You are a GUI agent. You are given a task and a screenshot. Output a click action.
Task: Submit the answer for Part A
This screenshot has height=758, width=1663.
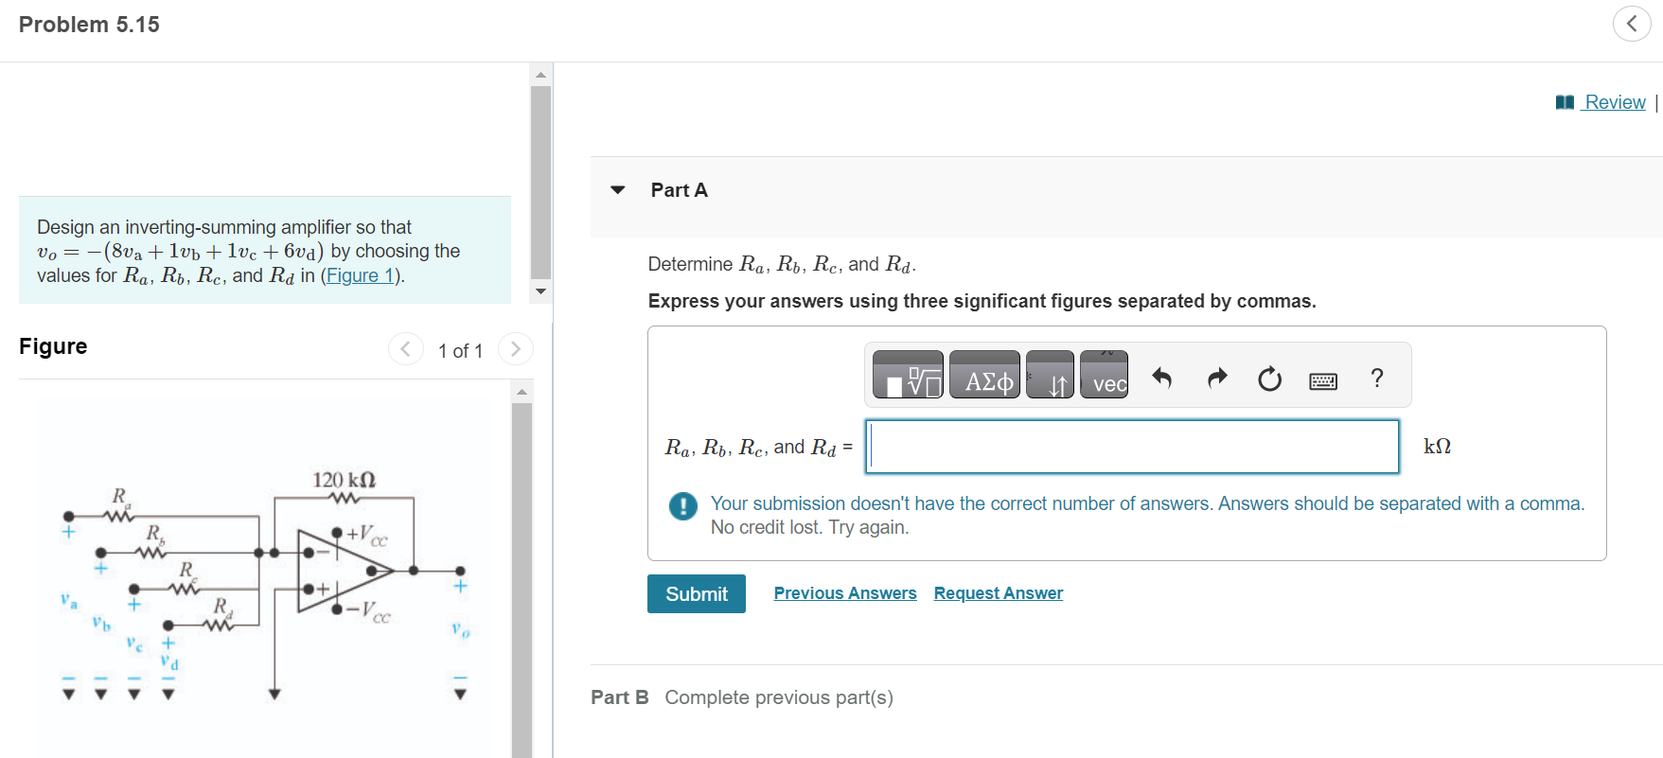tap(696, 593)
